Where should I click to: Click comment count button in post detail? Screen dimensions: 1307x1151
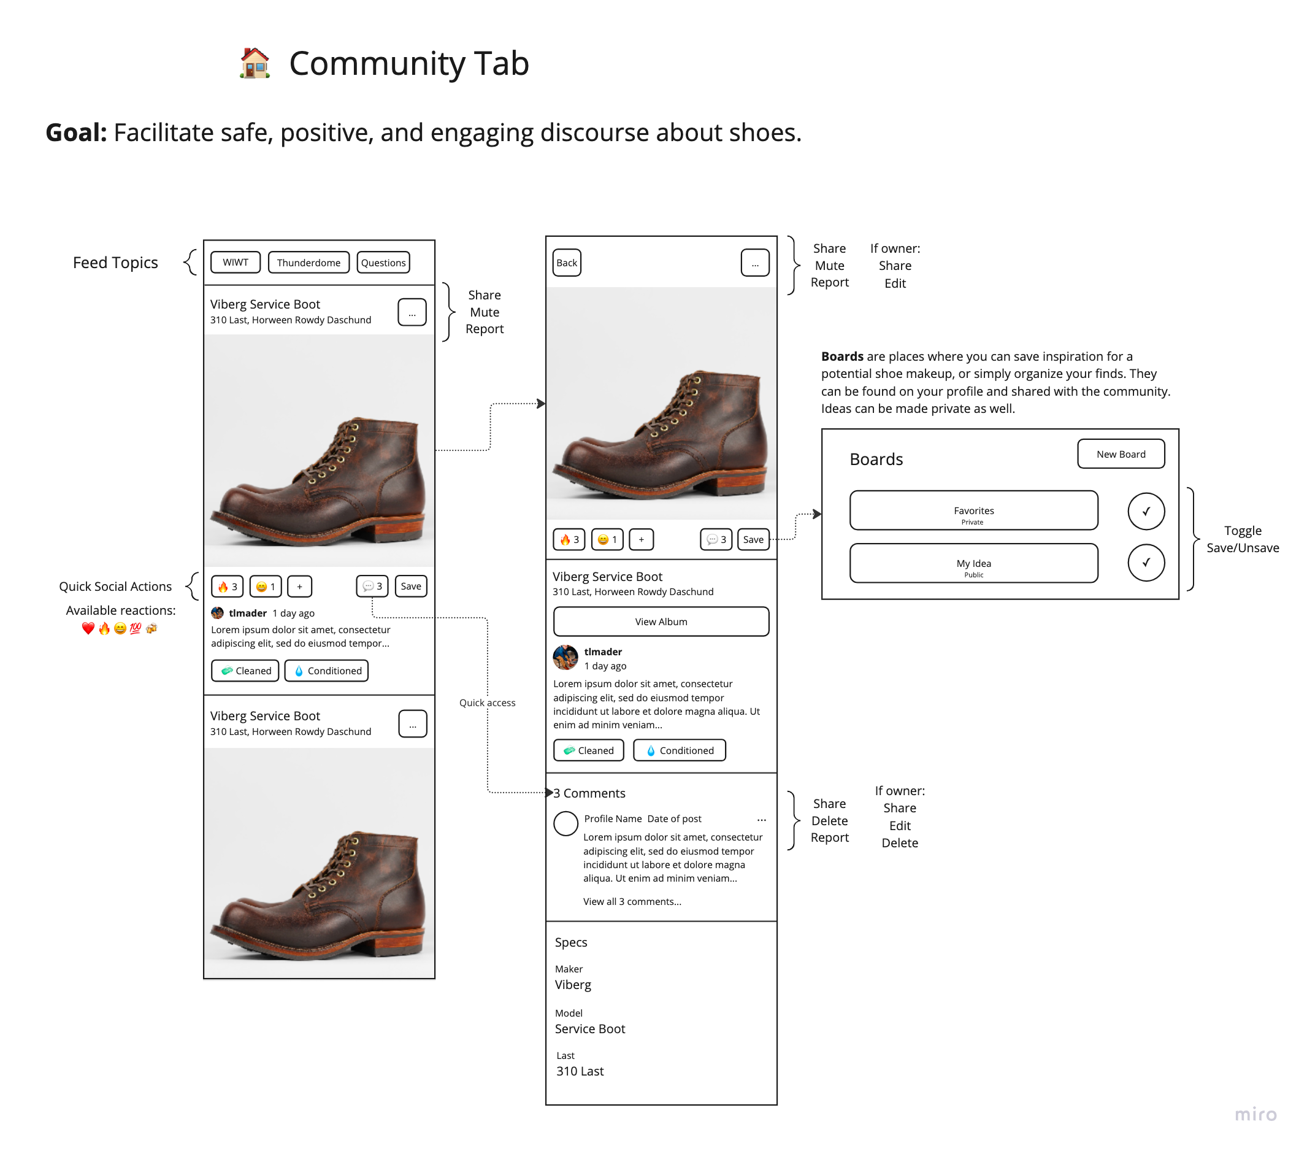[x=716, y=539]
